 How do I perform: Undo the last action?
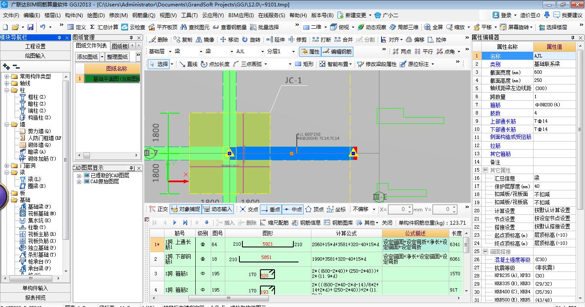click(x=42, y=27)
